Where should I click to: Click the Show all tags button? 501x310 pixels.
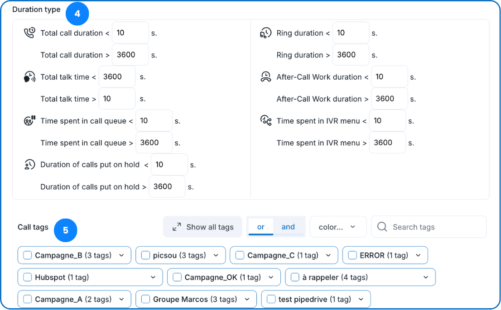point(203,227)
